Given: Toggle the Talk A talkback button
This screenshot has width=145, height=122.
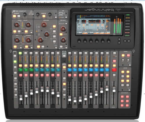Looking at the screenshot, I should (x=14, y=16).
